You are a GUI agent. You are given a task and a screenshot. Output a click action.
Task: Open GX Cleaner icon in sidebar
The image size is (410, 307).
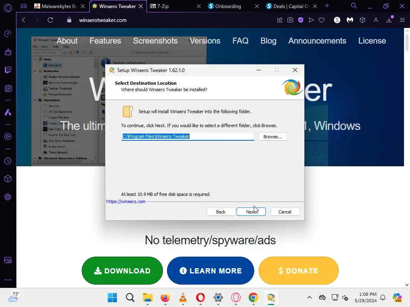[x=8, y=52]
